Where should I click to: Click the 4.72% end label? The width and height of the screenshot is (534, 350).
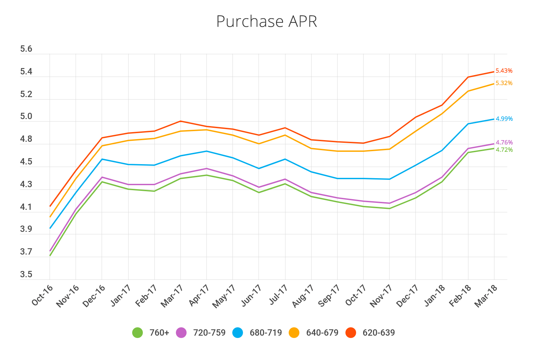(x=504, y=150)
